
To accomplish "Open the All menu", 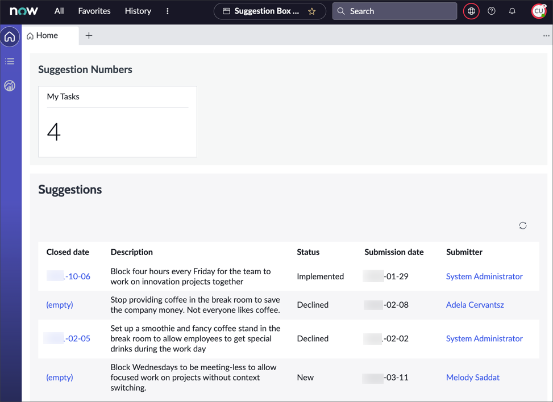I will 59,11.
